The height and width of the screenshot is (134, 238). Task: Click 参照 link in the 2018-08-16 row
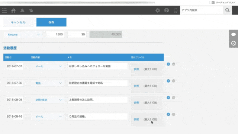pyautogui.click(x=136, y=119)
